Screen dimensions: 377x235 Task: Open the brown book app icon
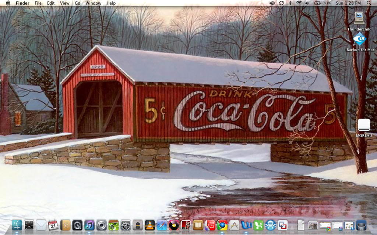point(198,225)
